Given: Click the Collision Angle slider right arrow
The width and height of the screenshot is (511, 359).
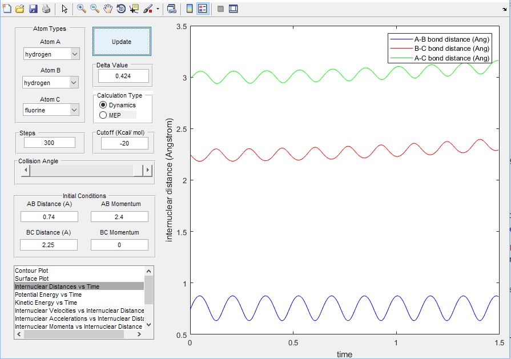Looking at the screenshot, I should [x=148, y=170].
